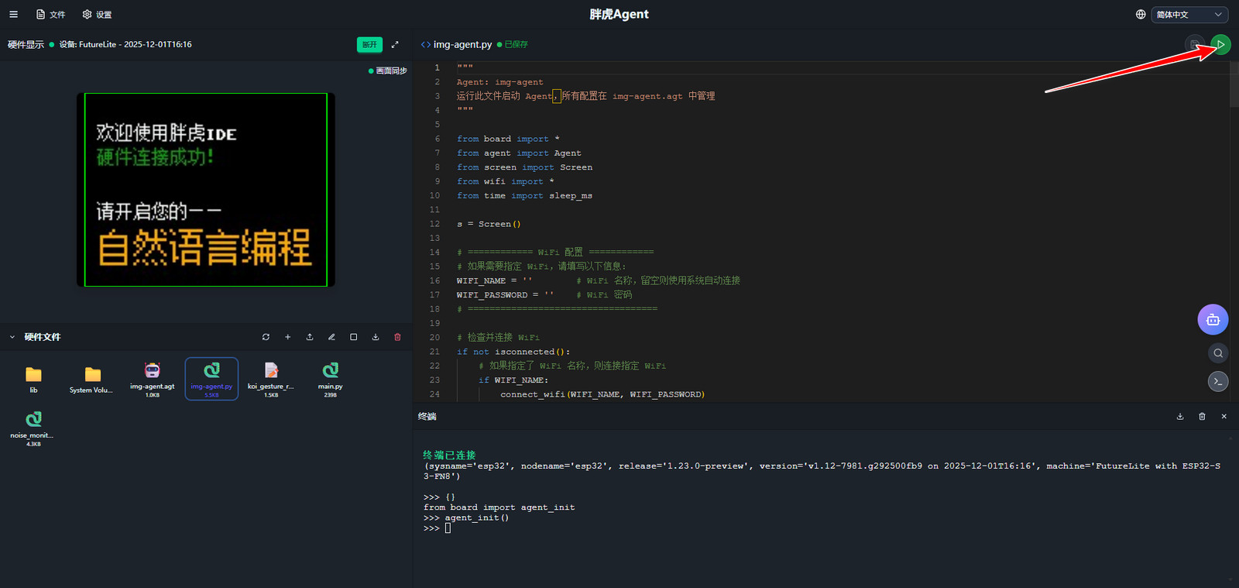Click the save file icon beside the run button
The width and height of the screenshot is (1239, 588).
[1195, 45]
